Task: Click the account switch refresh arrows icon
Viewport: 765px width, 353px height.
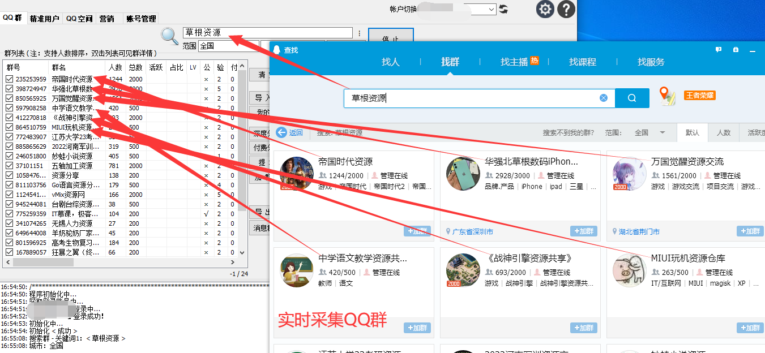Action: pos(503,9)
